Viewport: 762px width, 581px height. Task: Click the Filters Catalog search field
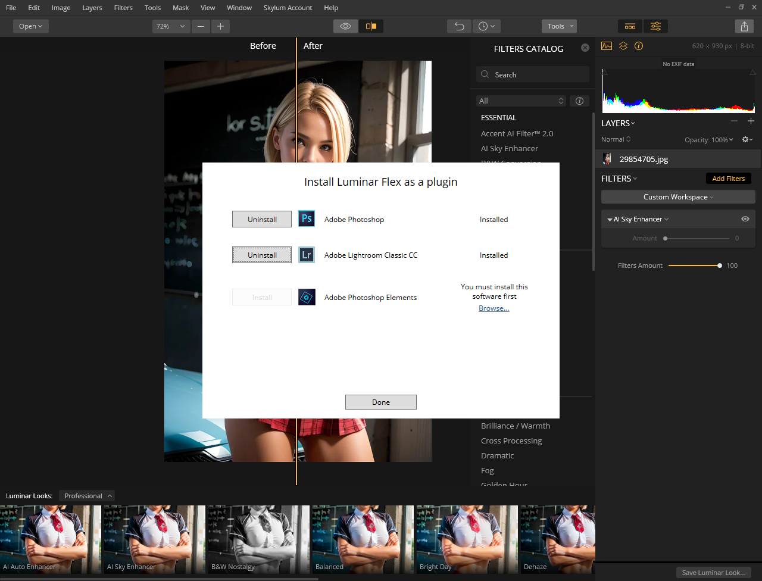click(x=533, y=74)
